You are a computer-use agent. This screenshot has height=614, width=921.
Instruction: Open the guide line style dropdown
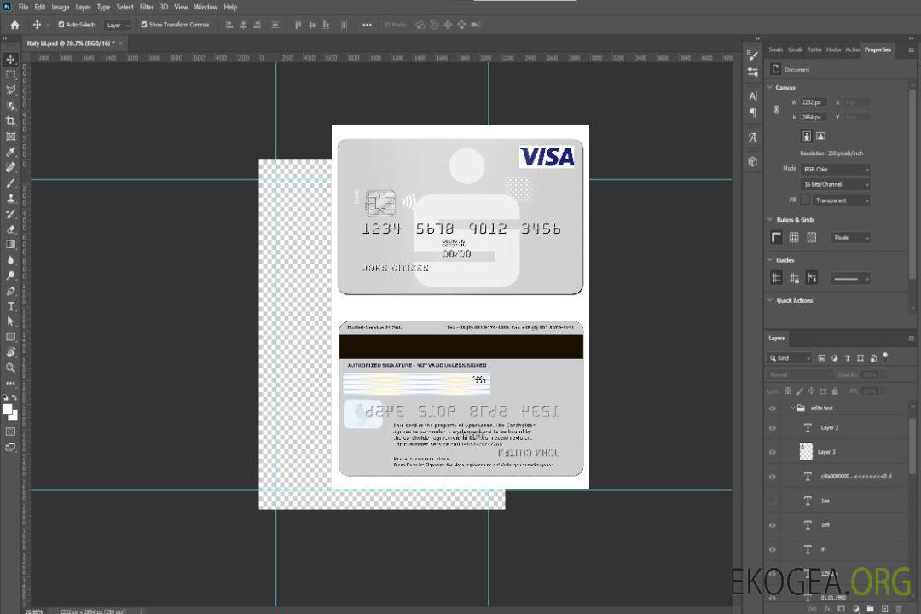850,279
